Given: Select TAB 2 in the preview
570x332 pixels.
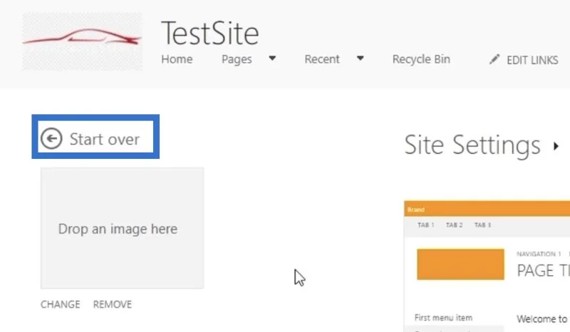Looking at the screenshot, I should point(455,225).
